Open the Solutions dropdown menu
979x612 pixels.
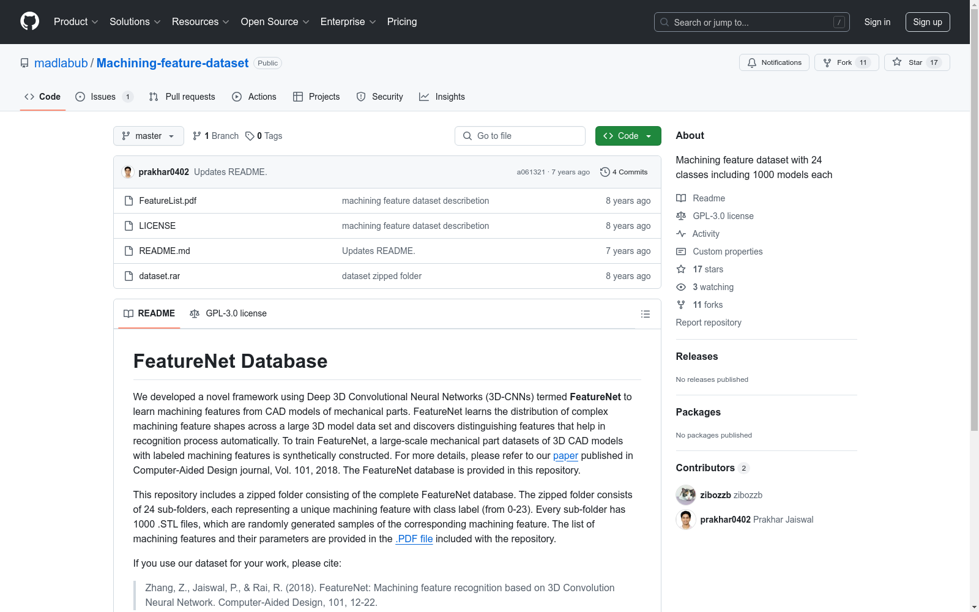point(135,22)
